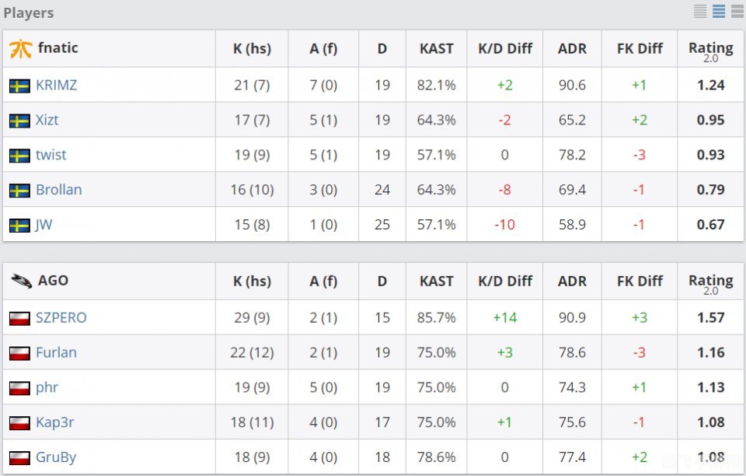
Task: Open the fnatic team page
Action: pos(58,48)
